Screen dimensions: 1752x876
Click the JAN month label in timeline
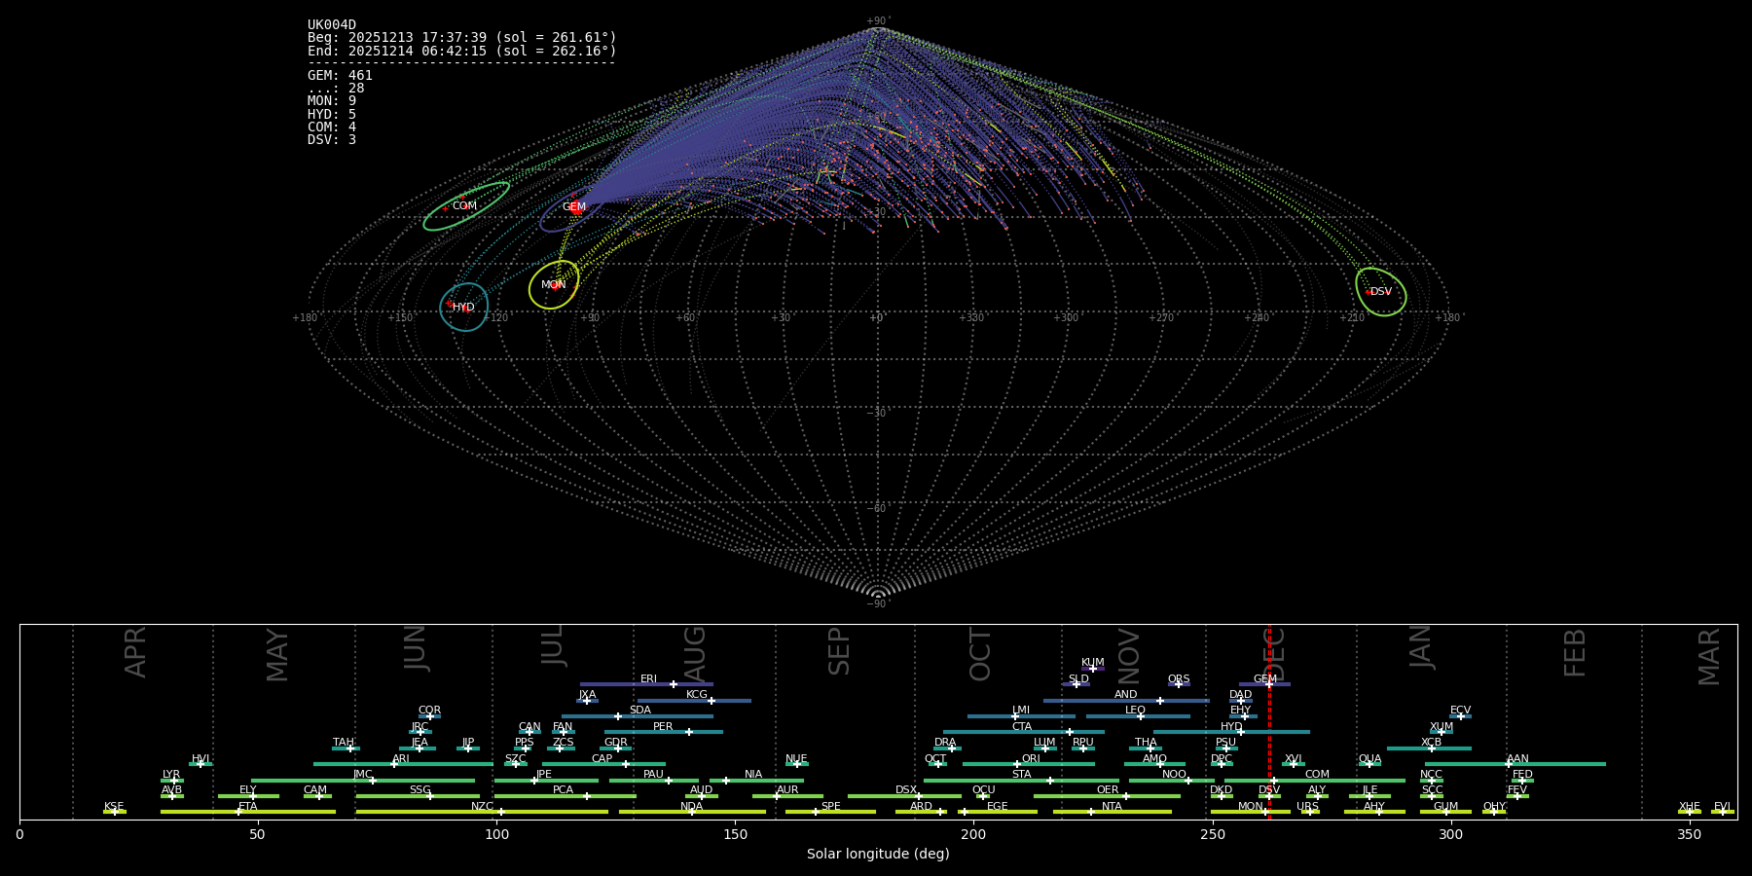coord(1421,647)
